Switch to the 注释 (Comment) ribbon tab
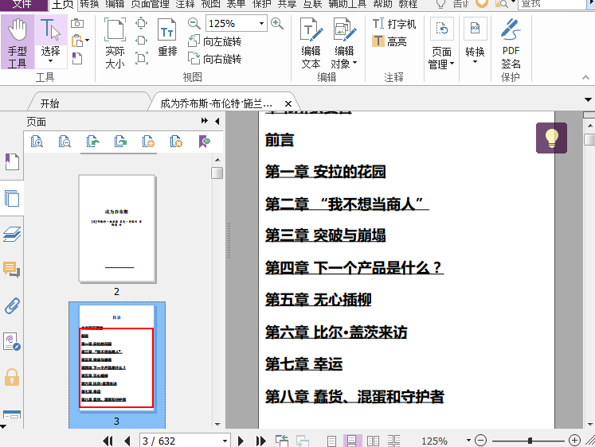This screenshot has width=595, height=447. pyautogui.click(x=185, y=4)
